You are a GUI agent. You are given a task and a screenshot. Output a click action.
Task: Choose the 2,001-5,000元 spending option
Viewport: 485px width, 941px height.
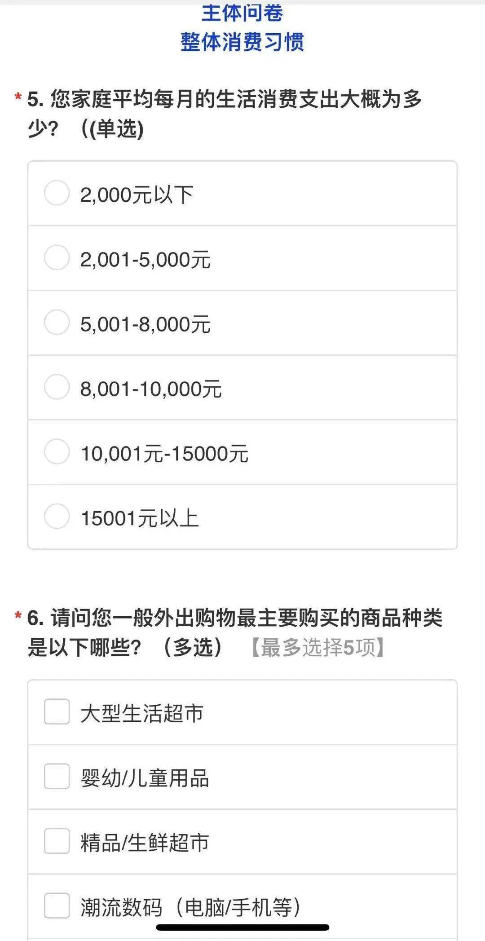57,258
